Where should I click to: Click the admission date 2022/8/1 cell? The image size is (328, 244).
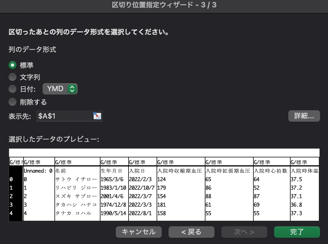(140, 213)
